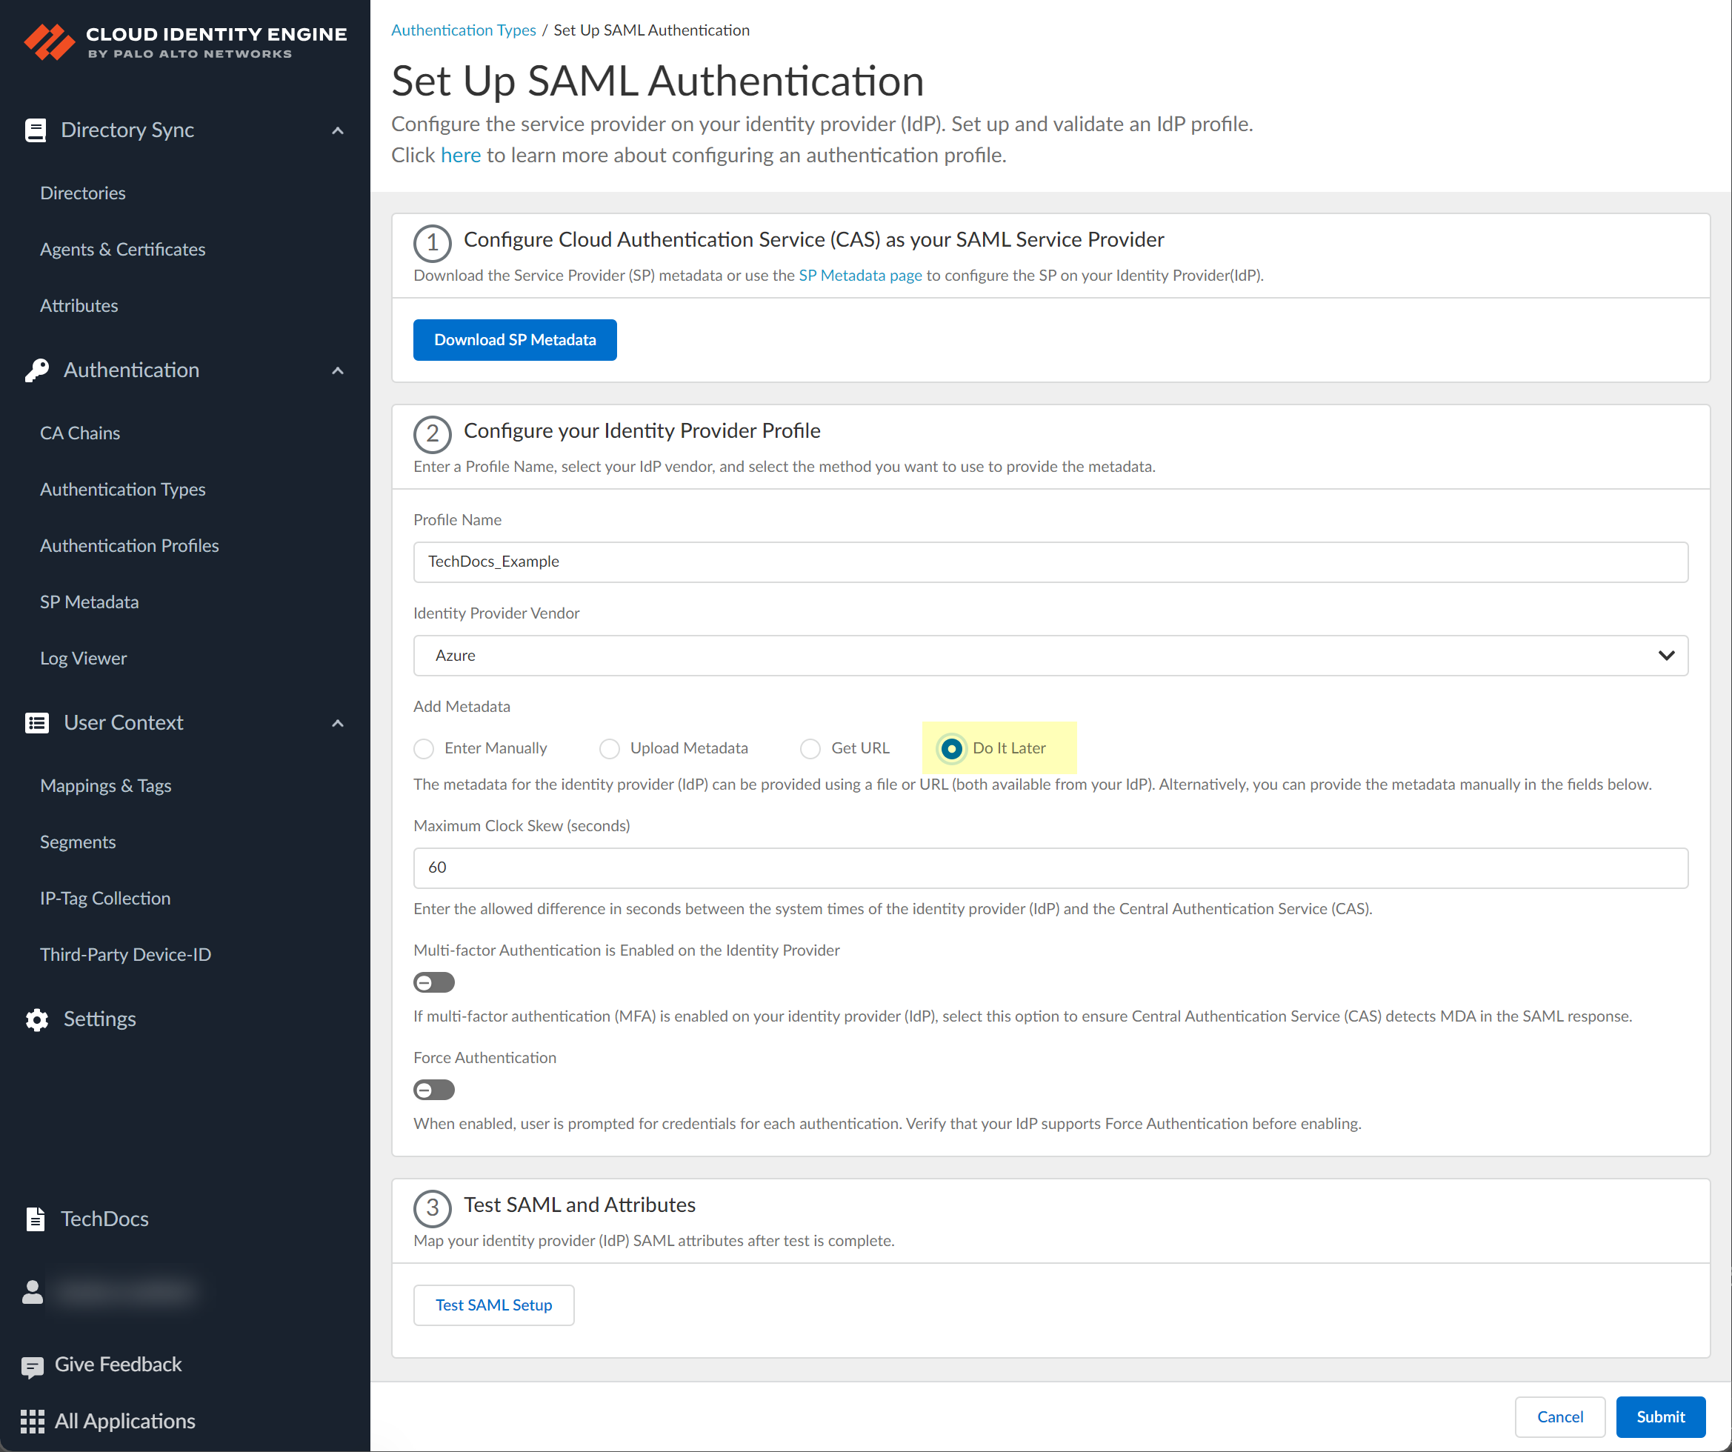Click the Directory Sync sidebar icon
This screenshot has height=1452, width=1732.
(x=36, y=130)
